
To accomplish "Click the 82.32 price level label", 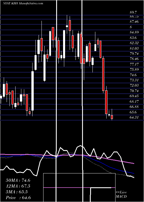I will 134,43.
